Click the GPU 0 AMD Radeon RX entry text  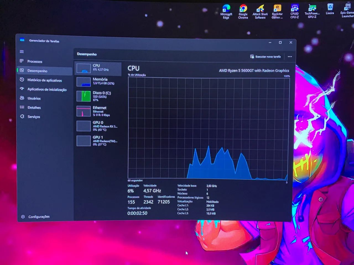[105, 126]
